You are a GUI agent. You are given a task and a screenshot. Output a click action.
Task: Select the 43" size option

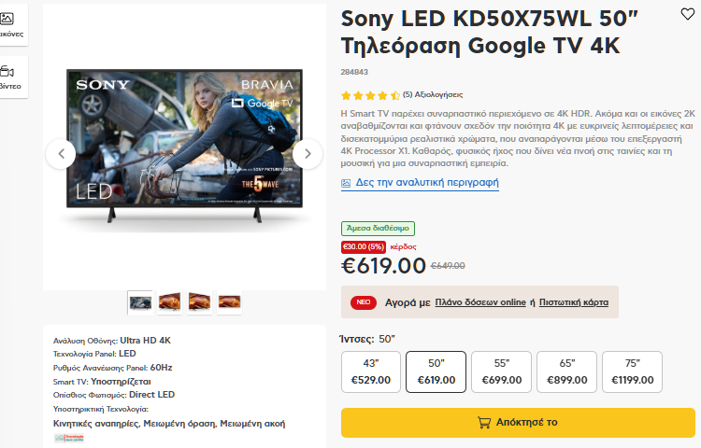coord(370,371)
